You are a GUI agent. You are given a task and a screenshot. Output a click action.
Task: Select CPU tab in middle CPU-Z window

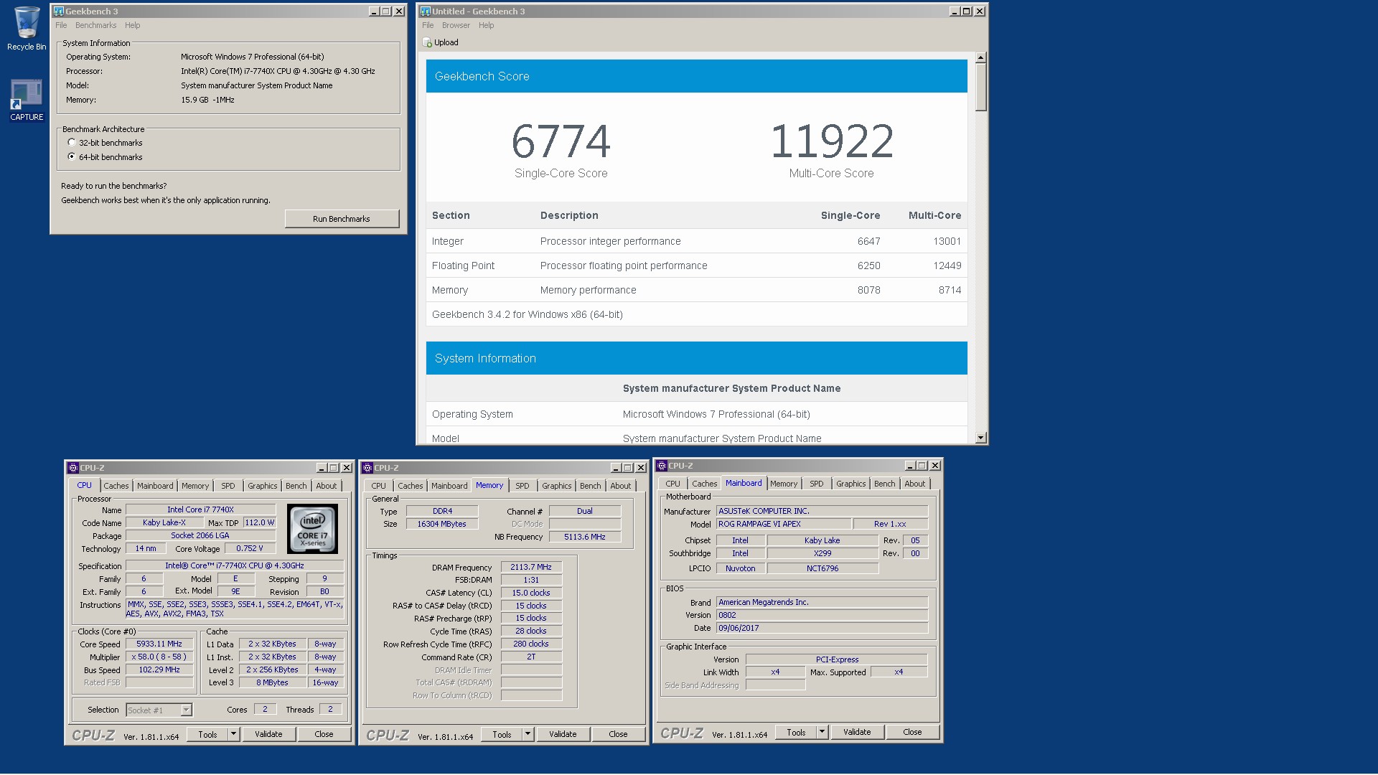(x=379, y=486)
